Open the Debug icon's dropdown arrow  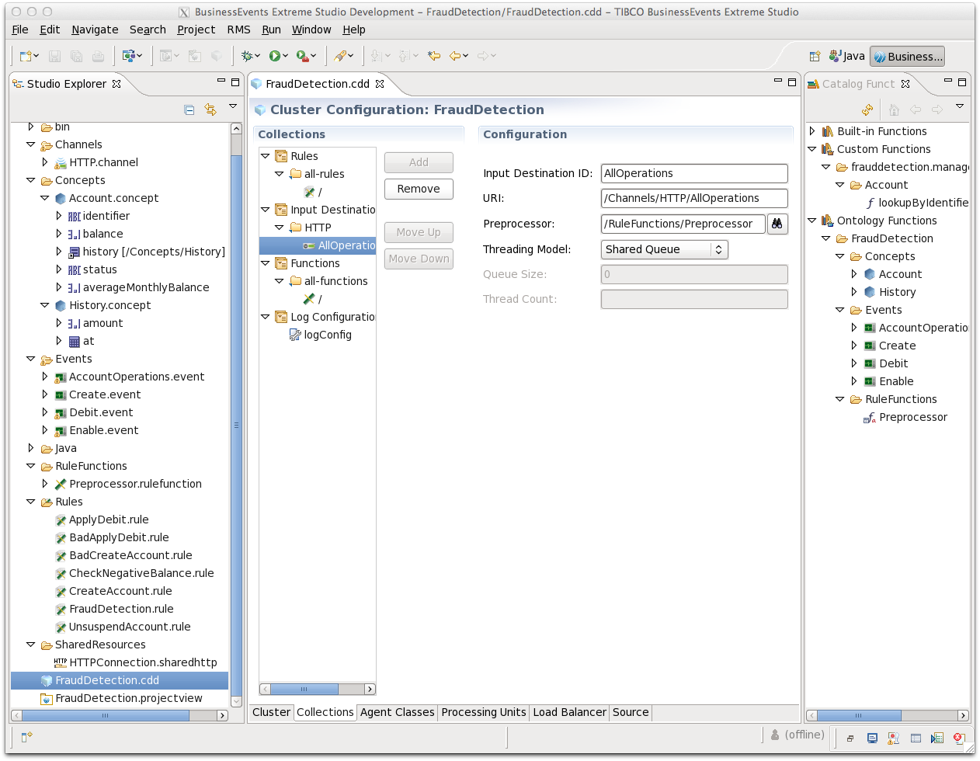click(259, 56)
